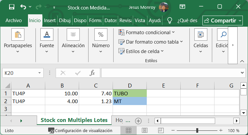Viewport: 248px width, 135px height.
Task: Switch to the Inicio tab
Action: pos(35,20)
